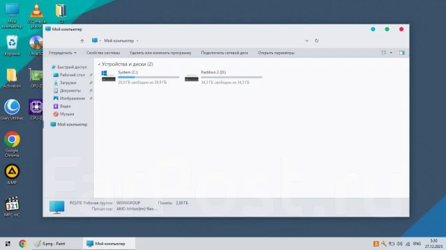Unpin Документы via its pin icon

tap(91, 91)
